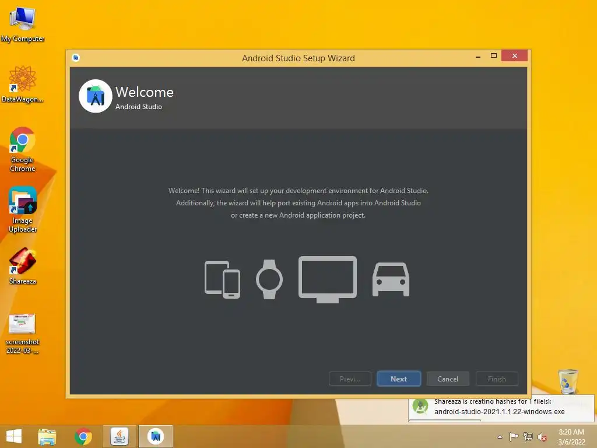597x448 pixels.
Task: Click the smartwatch wear icon
Action: [269, 279]
